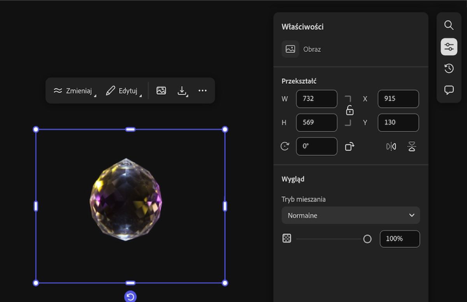Click the left middle edge handle
This screenshot has width=467, height=302.
point(36,206)
